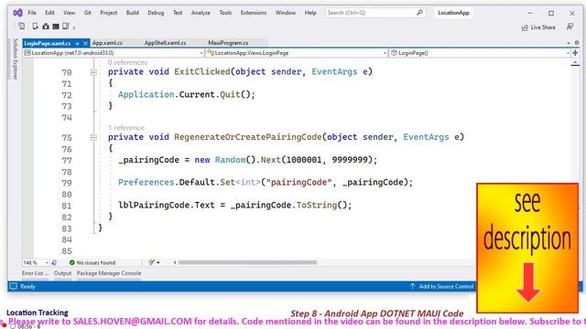Image resolution: width=586 pixels, height=329 pixels.
Task: Open the document tabs overflow dropdown
Action: 569,43
